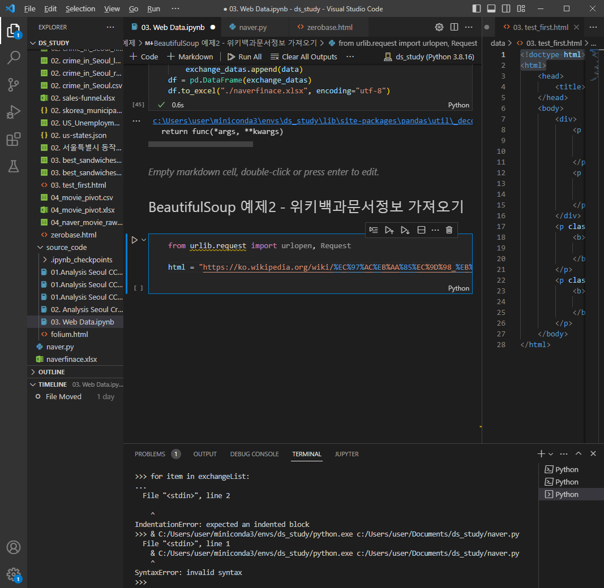This screenshot has height=588, width=604.
Task: Open the pandas util file path link
Action: [x=313, y=121]
